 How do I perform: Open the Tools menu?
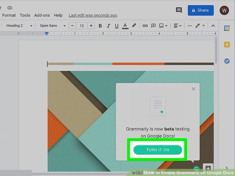point(25,15)
